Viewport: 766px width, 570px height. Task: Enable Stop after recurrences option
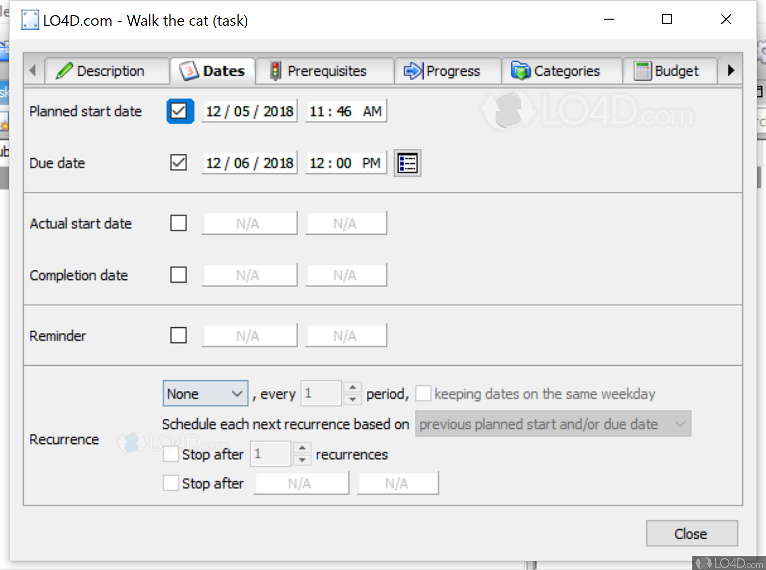click(171, 453)
